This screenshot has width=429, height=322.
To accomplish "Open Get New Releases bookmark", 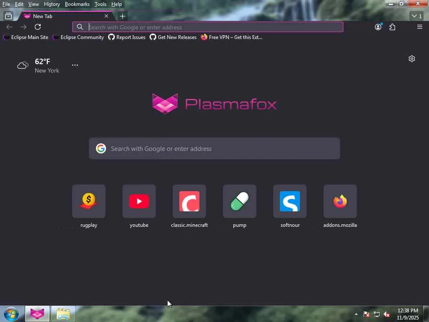I will (173, 37).
